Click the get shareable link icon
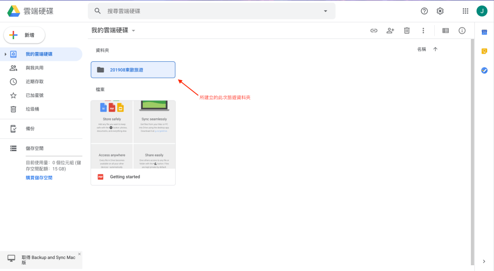Image resolution: width=494 pixels, height=271 pixels. (374, 30)
